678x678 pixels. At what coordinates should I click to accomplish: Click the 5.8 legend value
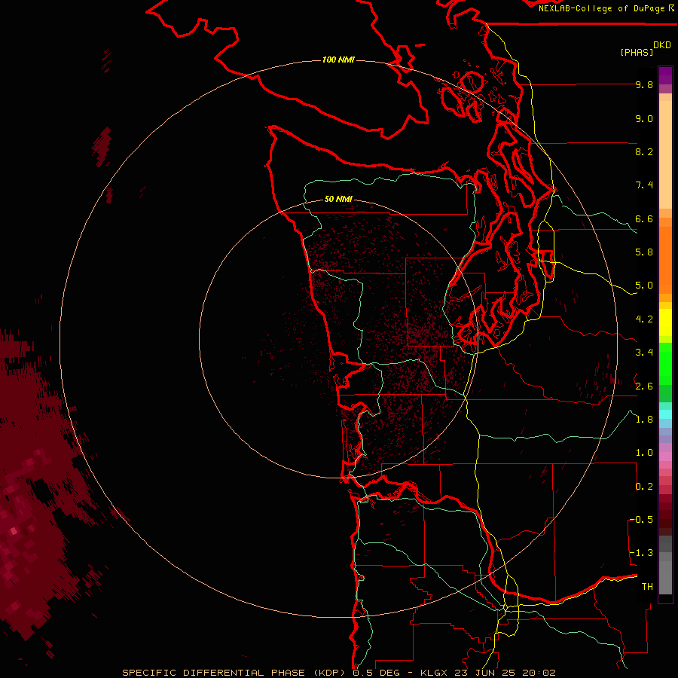coord(644,252)
